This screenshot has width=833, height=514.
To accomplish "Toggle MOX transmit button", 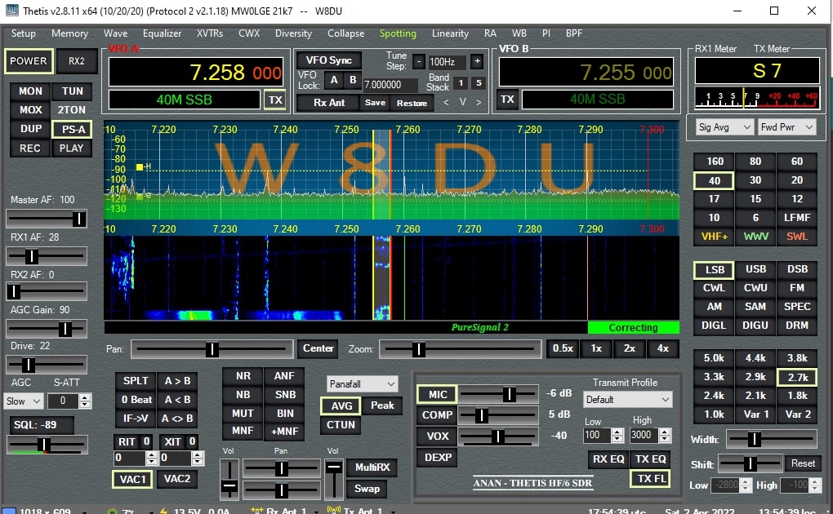I will click(30, 110).
